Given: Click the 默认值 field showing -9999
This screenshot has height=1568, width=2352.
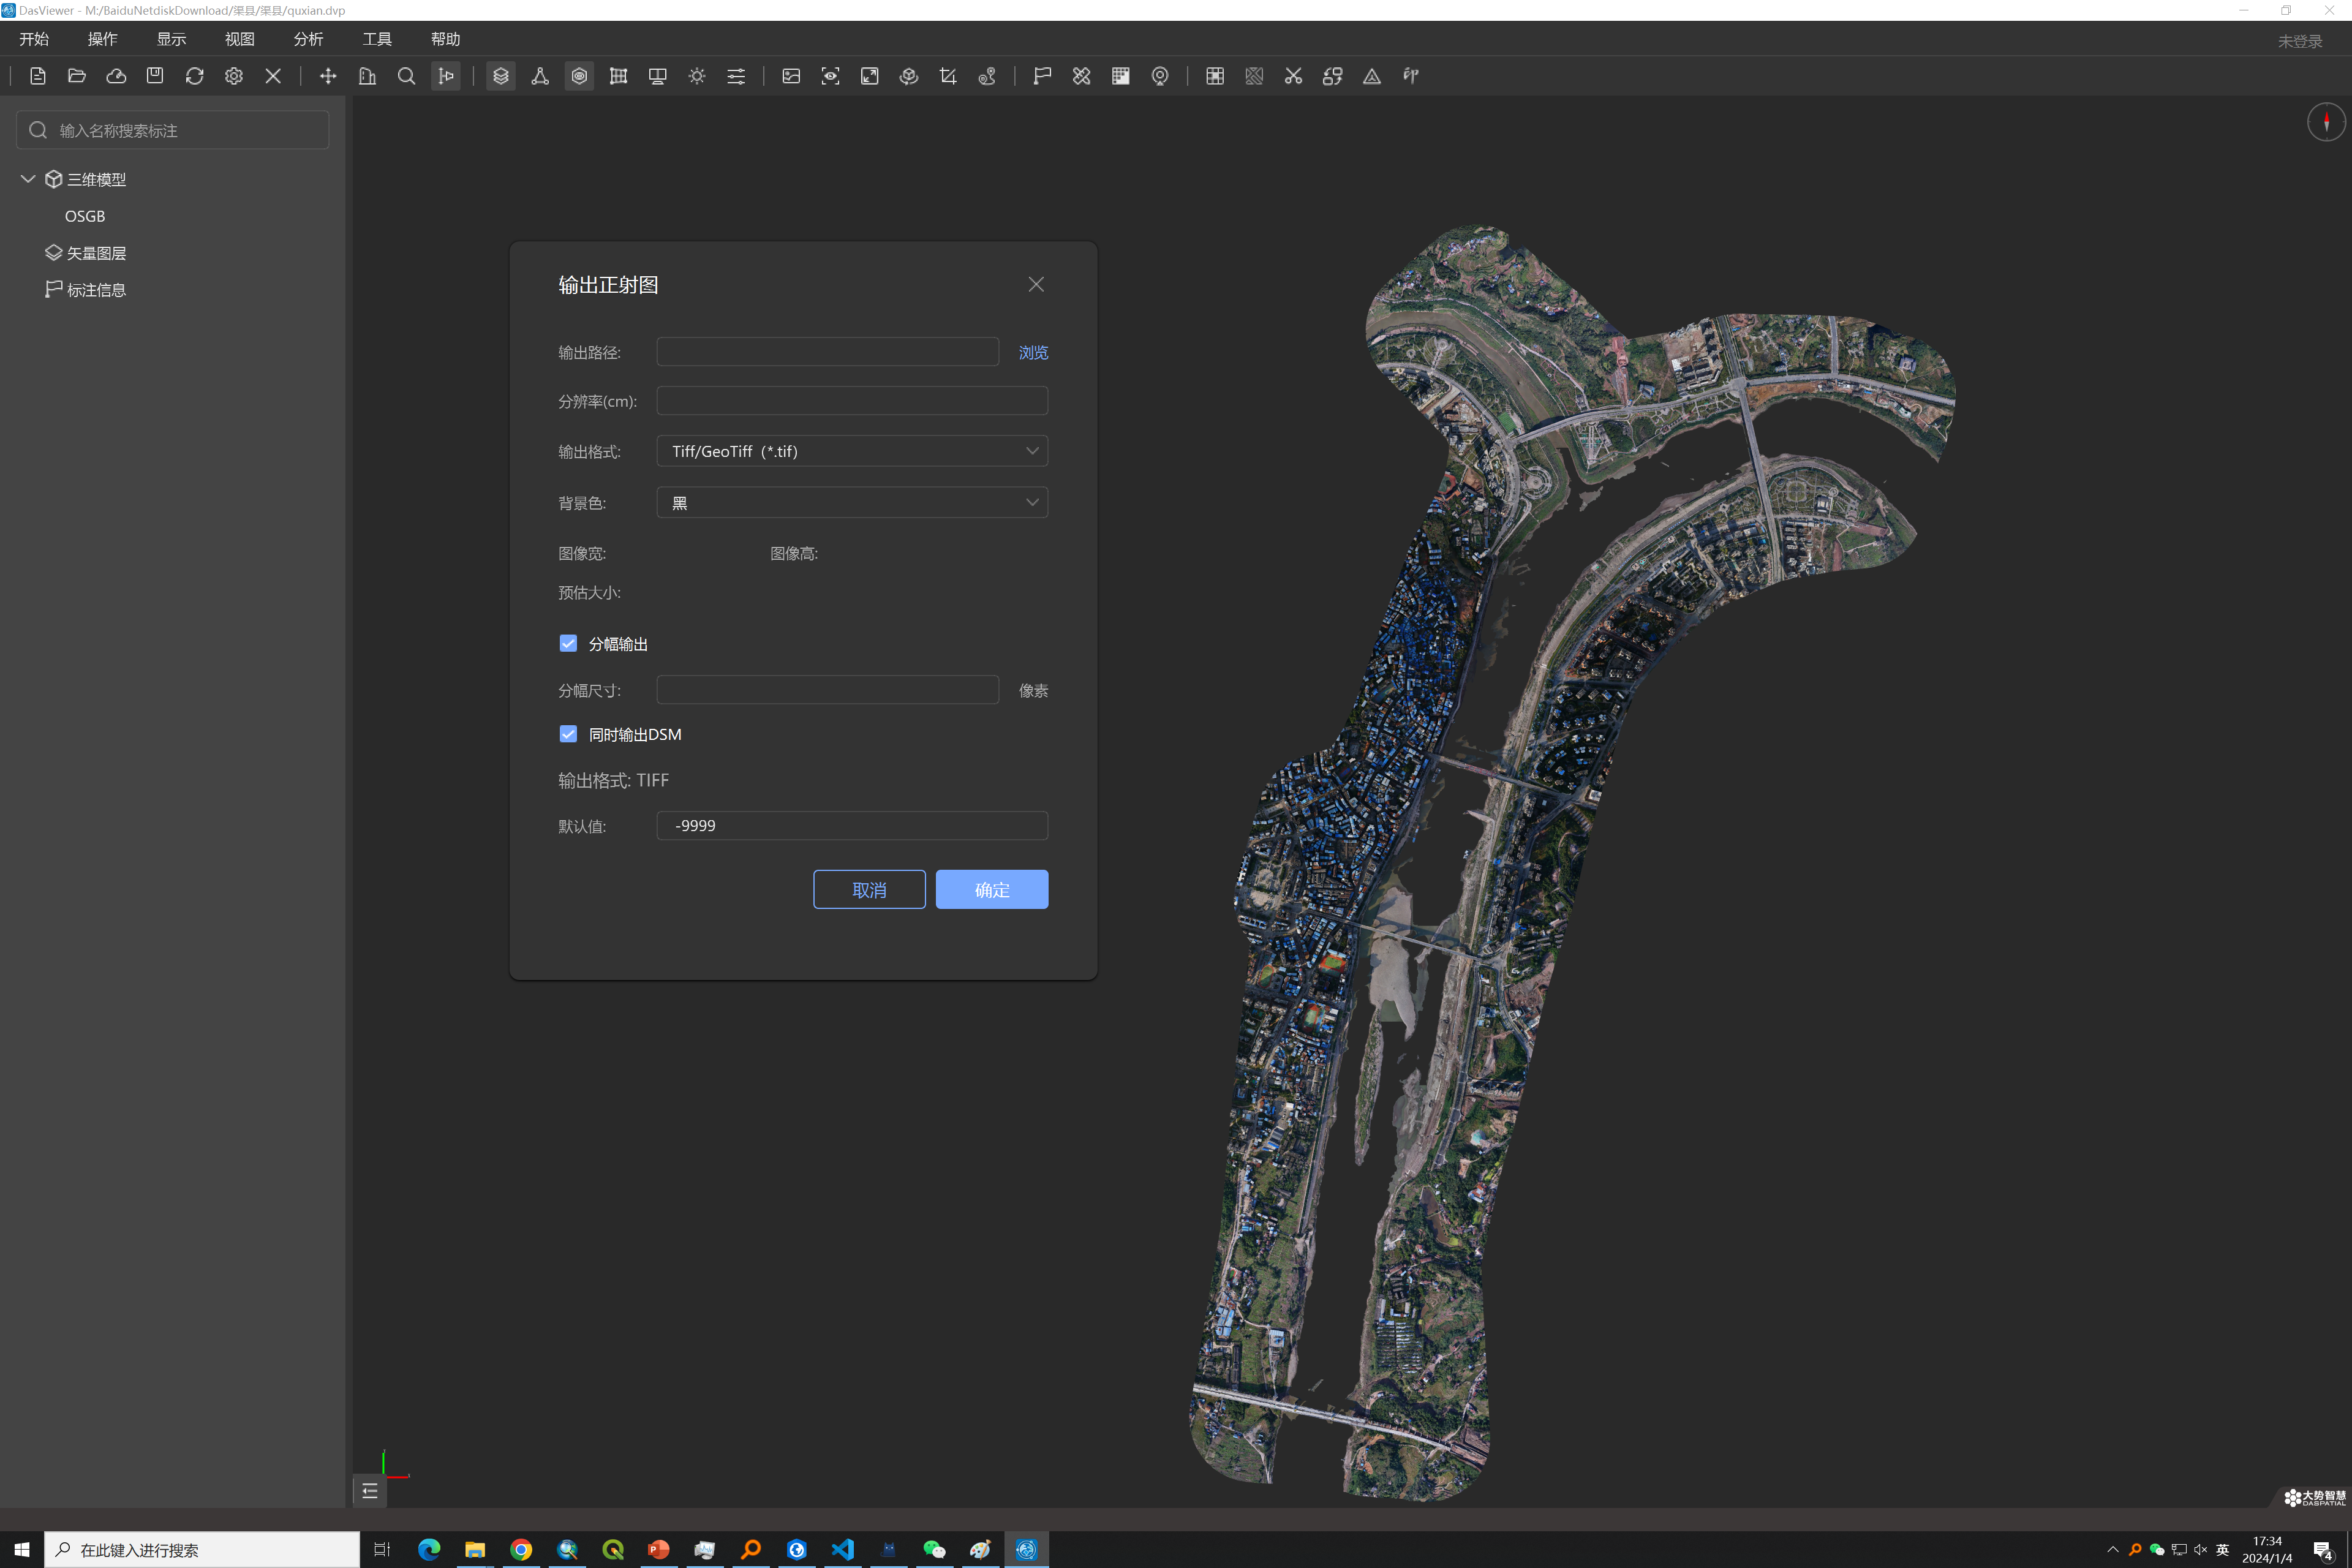Looking at the screenshot, I should point(852,825).
